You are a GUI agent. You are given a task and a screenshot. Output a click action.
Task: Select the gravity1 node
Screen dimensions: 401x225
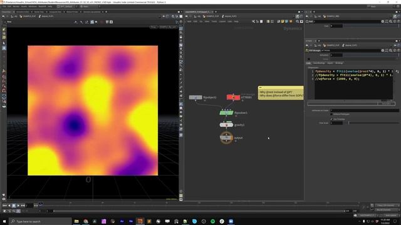click(x=226, y=125)
